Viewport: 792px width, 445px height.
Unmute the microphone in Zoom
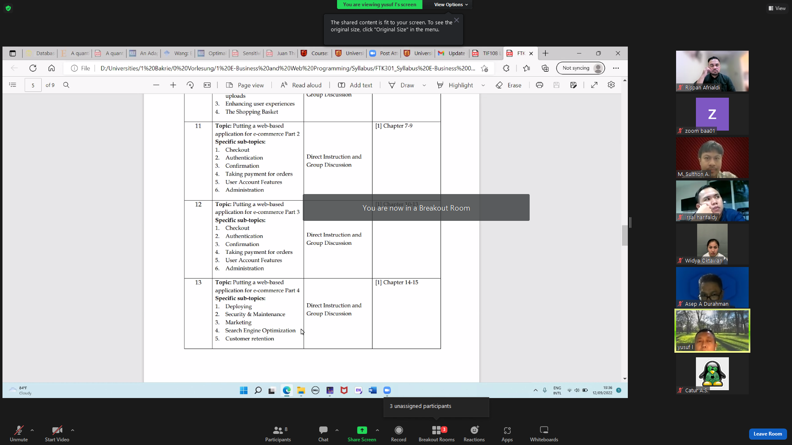pos(19,433)
